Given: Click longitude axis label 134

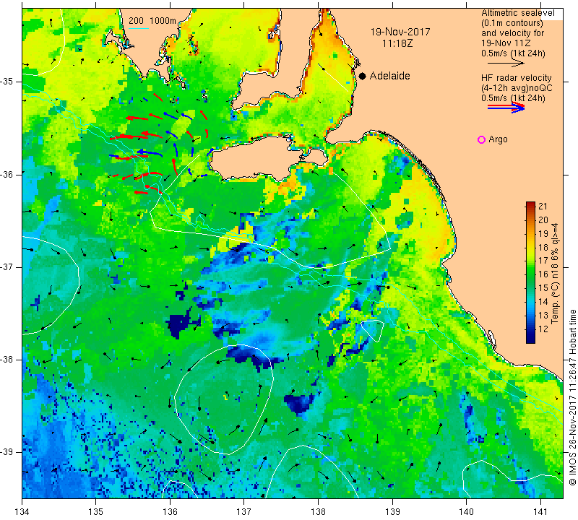Looking at the screenshot, I should click(22, 511).
